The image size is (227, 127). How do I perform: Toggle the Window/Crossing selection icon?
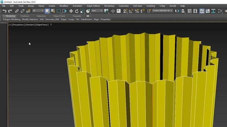click(64, 11)
